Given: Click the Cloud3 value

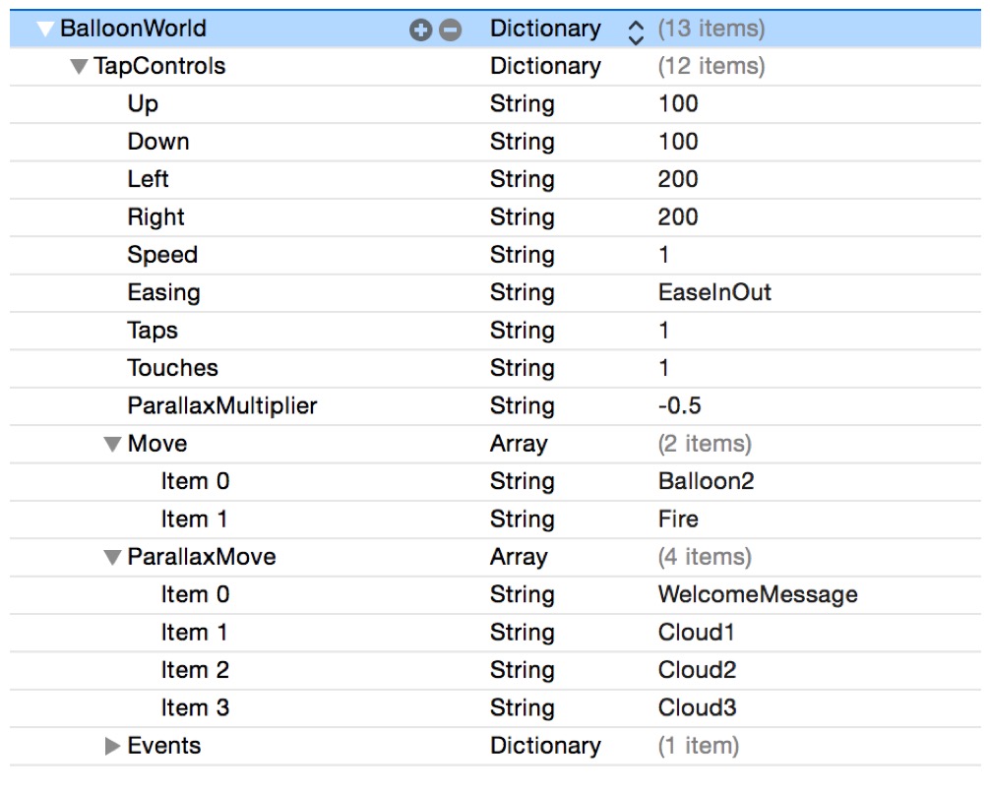Looking at the screenshot, I should [x=697, y=708].
